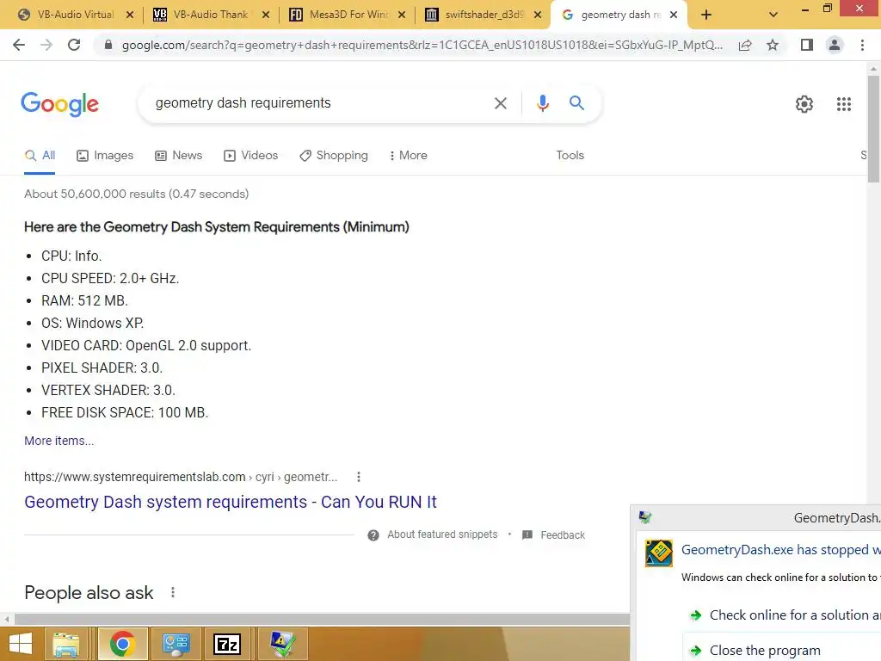Open the search Tools options
Screen dimensions: 881x661
coord(570,156)
